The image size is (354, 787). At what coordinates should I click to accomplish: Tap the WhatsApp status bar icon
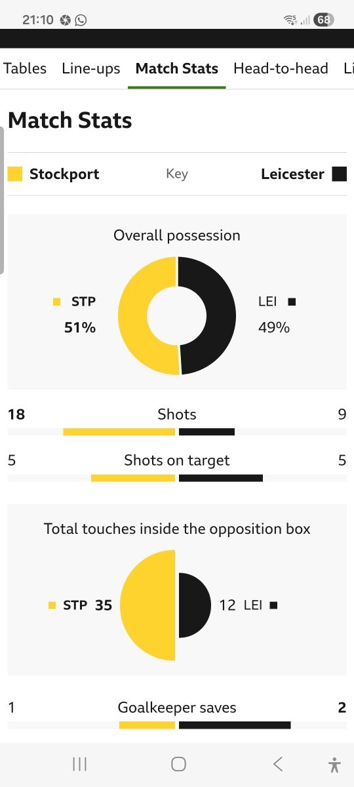(x=81, y=20)
